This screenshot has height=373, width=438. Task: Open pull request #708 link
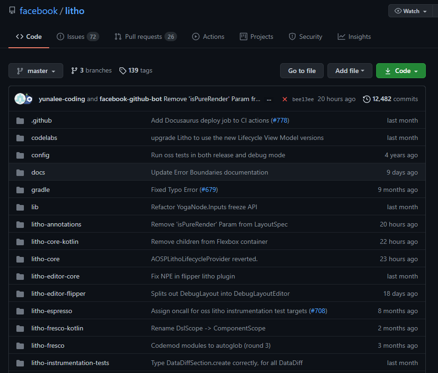click(318, 311)
